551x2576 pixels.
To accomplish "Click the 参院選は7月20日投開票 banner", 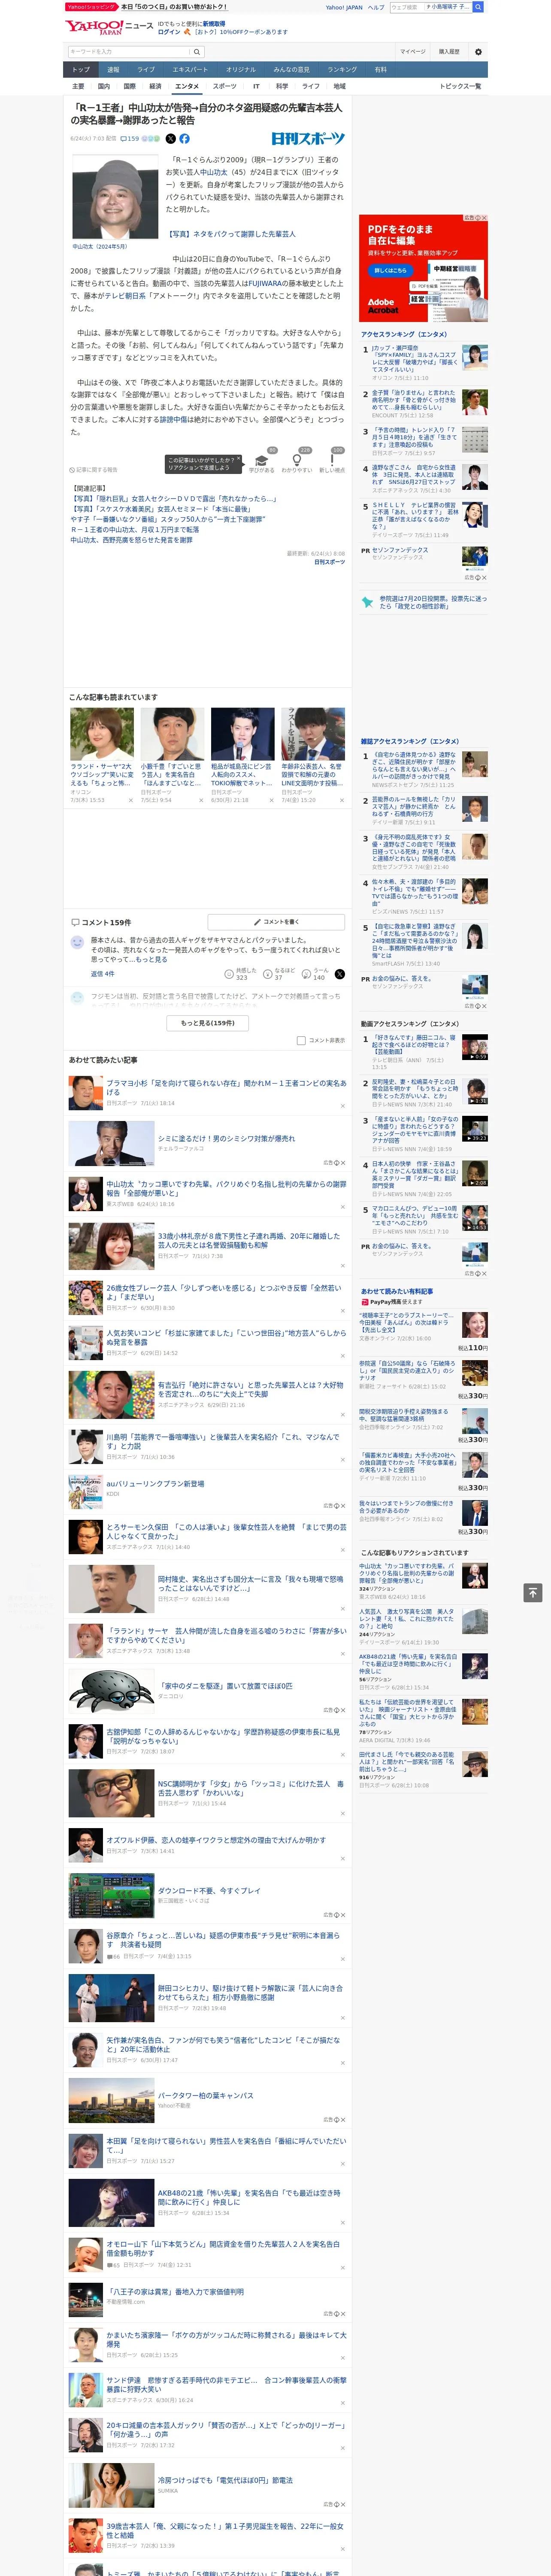I will click(x=424, y=601).
